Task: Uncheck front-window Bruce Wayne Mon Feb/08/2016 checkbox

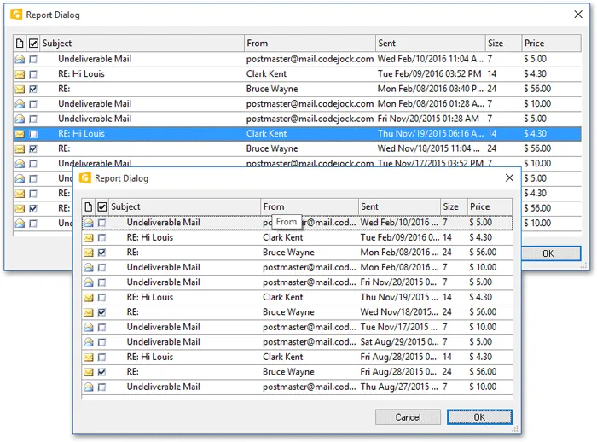Action: click(101, 253)
